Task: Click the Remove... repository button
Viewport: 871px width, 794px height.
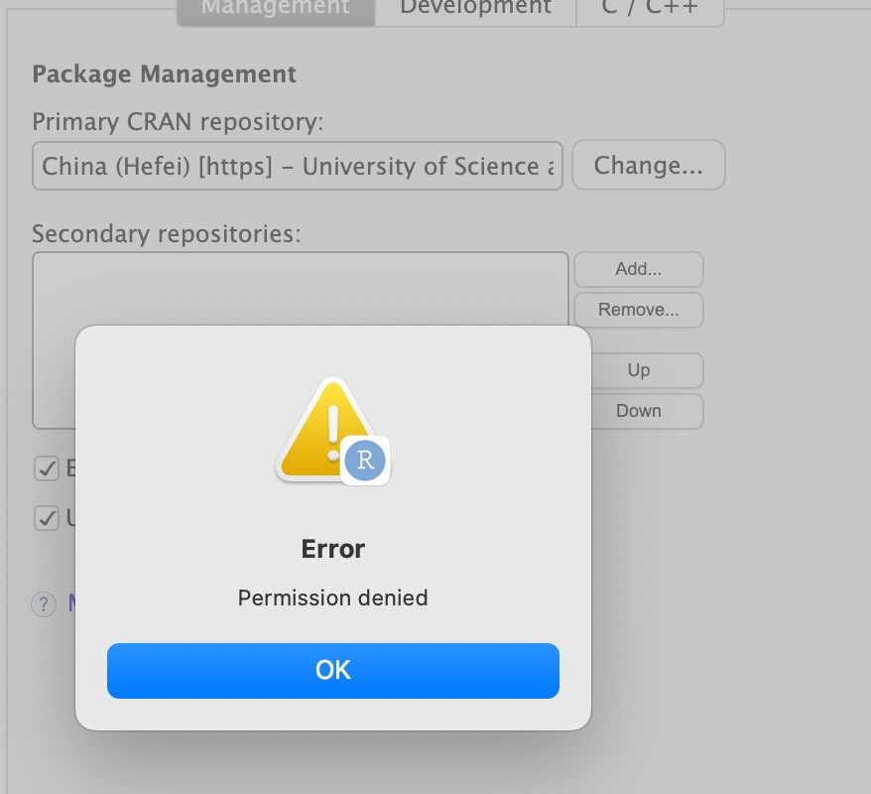Action: [x=638, y=310]
